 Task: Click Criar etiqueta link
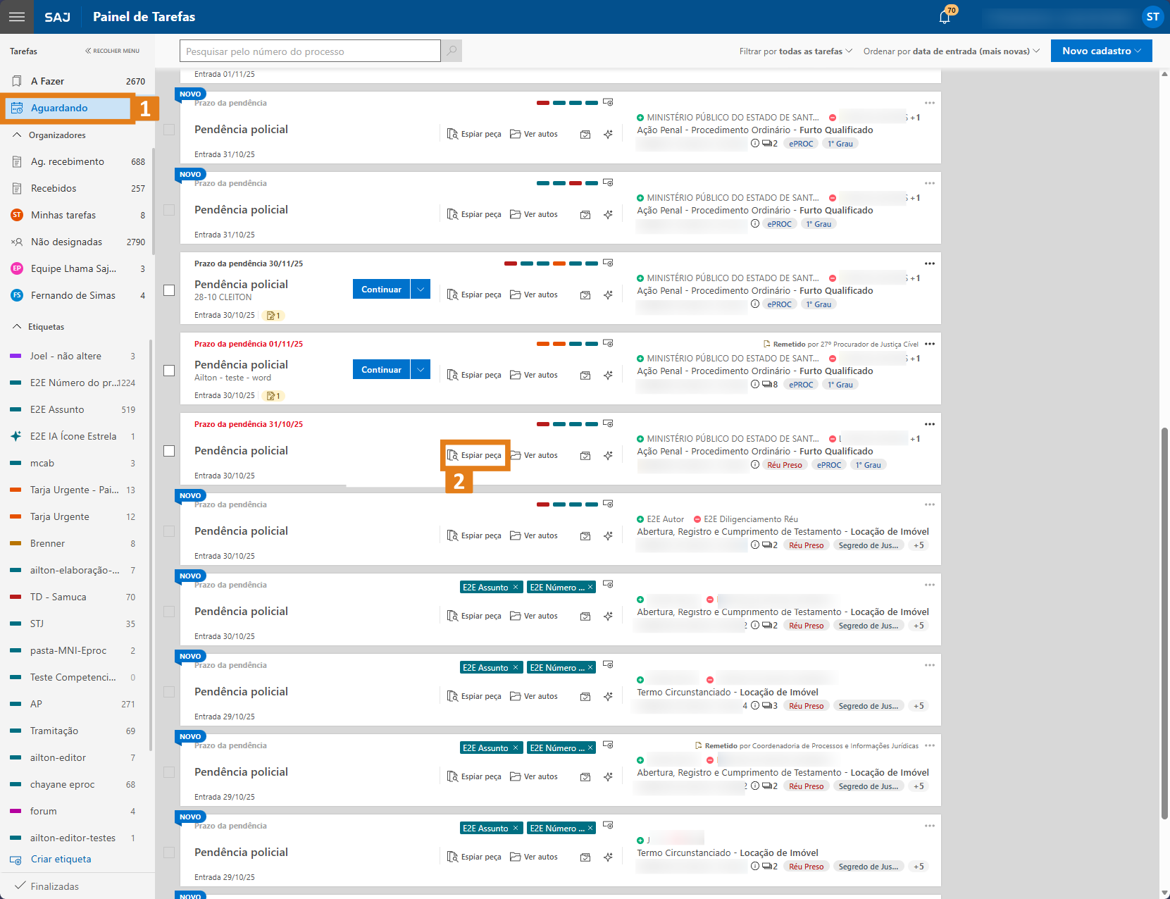click(x=61, y=859)
